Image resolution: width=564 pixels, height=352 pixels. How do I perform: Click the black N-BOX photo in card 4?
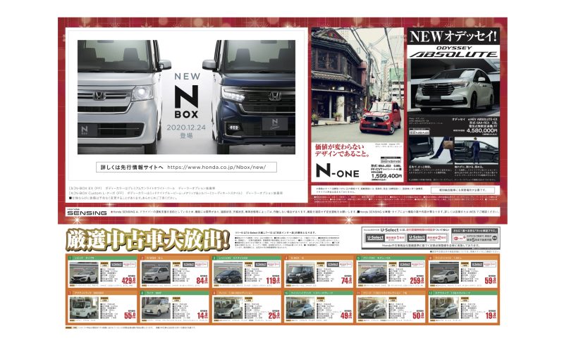click(300, 272)
